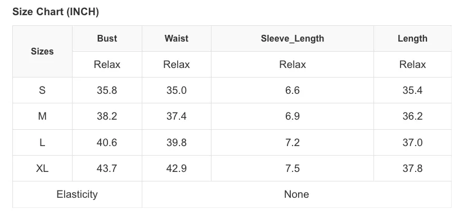Select the L size row label
The width and height of the screenshot is (468, 218).
(42, 142)
